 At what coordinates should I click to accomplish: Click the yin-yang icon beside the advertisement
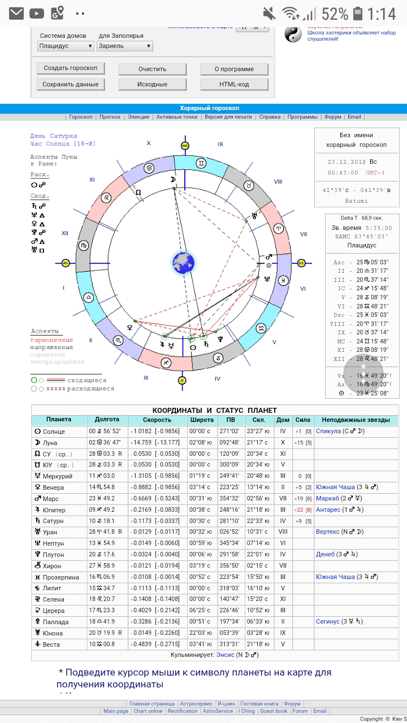293,34
